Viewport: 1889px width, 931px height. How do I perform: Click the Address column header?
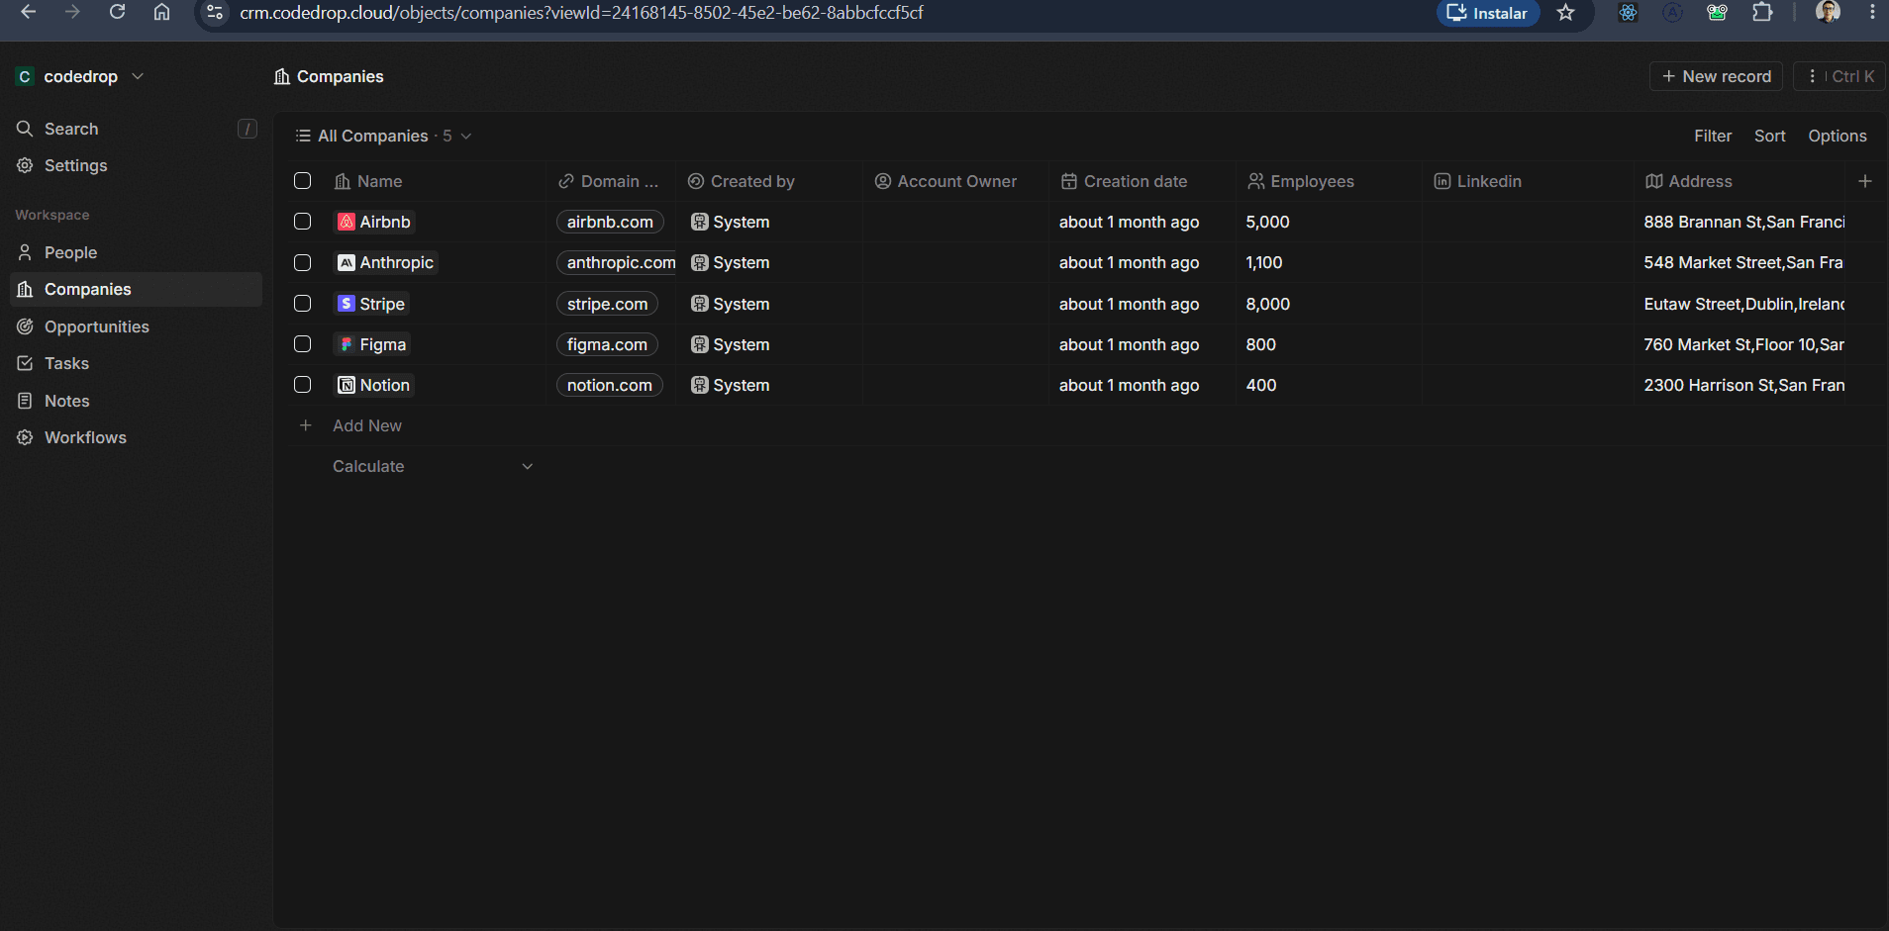1739,181
